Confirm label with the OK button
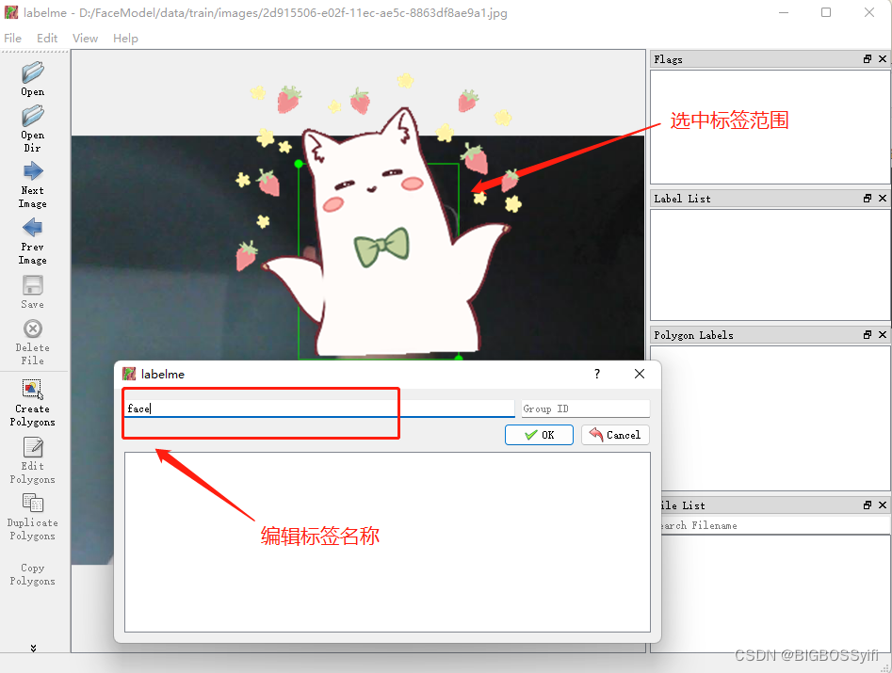 coord(539,435)
